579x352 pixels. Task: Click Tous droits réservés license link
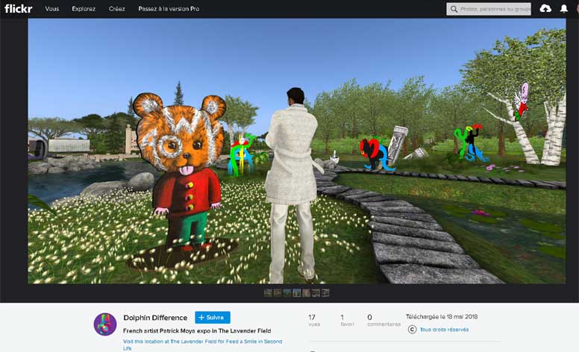tap(444, 329)
